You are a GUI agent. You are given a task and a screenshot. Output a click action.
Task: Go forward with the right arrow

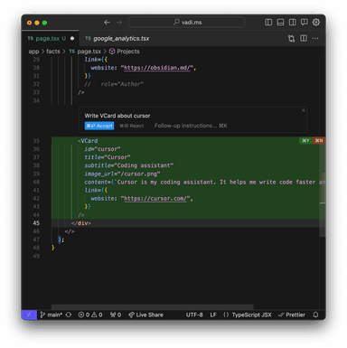click(119, 23)
